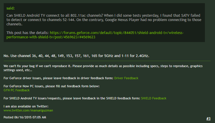Image resolution: width=215 pixels, height=123 pixels.
Task: Visit the www.twitter.com/manuelguzman link
Action: coord(28,110)
